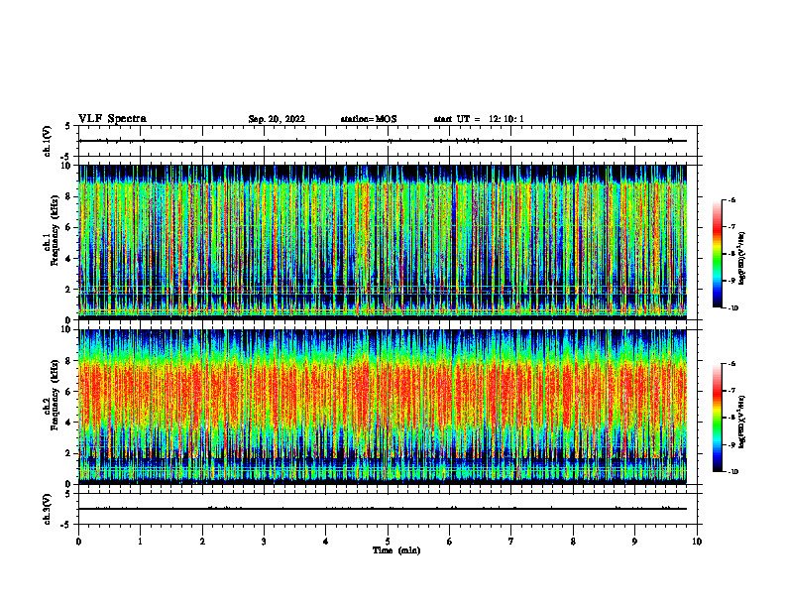The image size is (785, 607).
Task: Select the ch.2 colorbar log(PSD) label
Action: pos(742,422)
